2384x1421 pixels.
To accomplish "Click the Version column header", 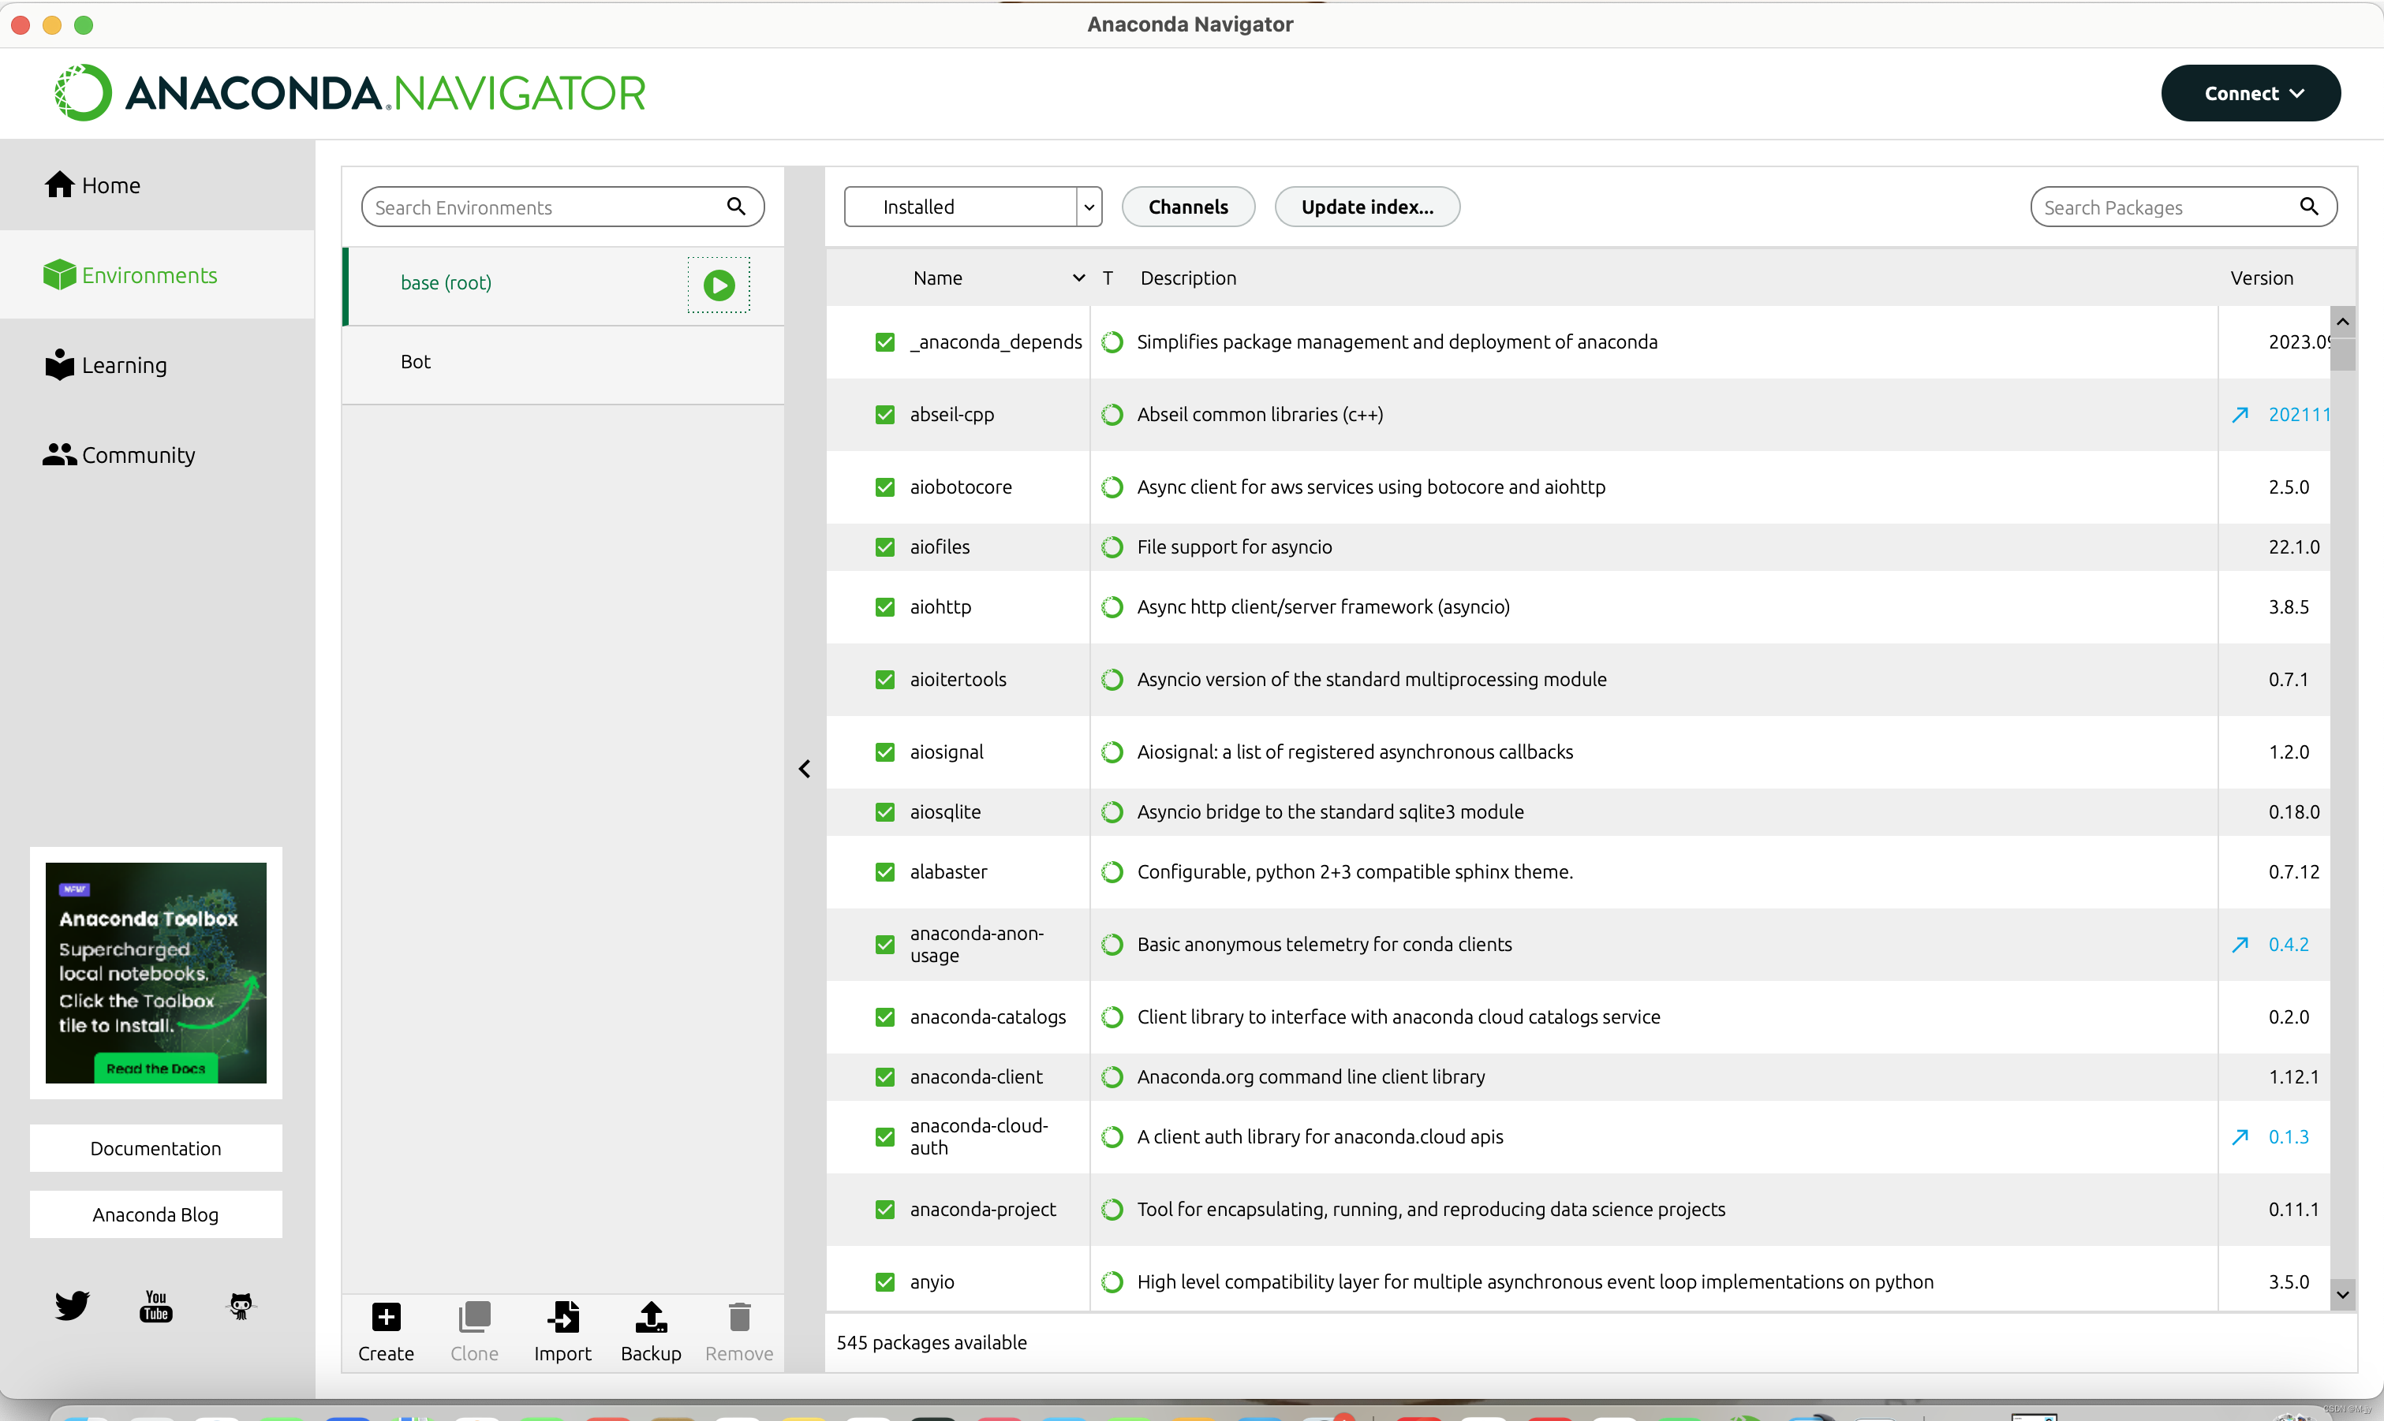I will (2262, 278).
